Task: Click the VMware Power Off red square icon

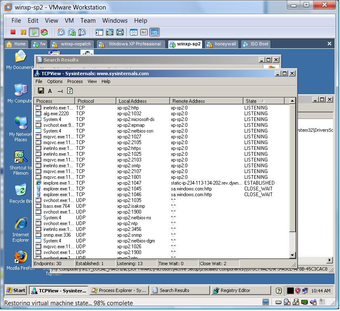Action: point(13,32)
